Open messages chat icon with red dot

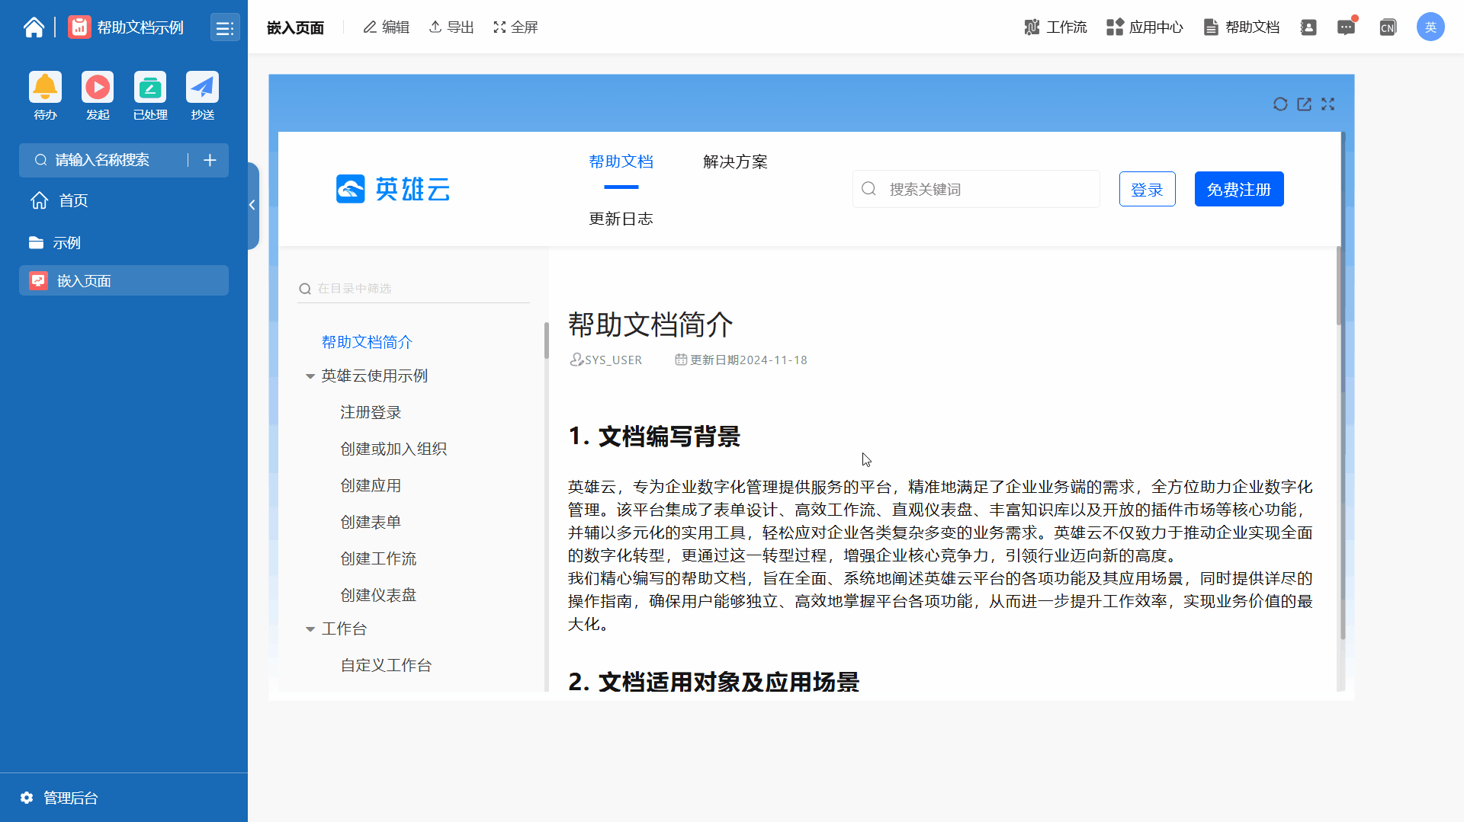coord(1347,27)
